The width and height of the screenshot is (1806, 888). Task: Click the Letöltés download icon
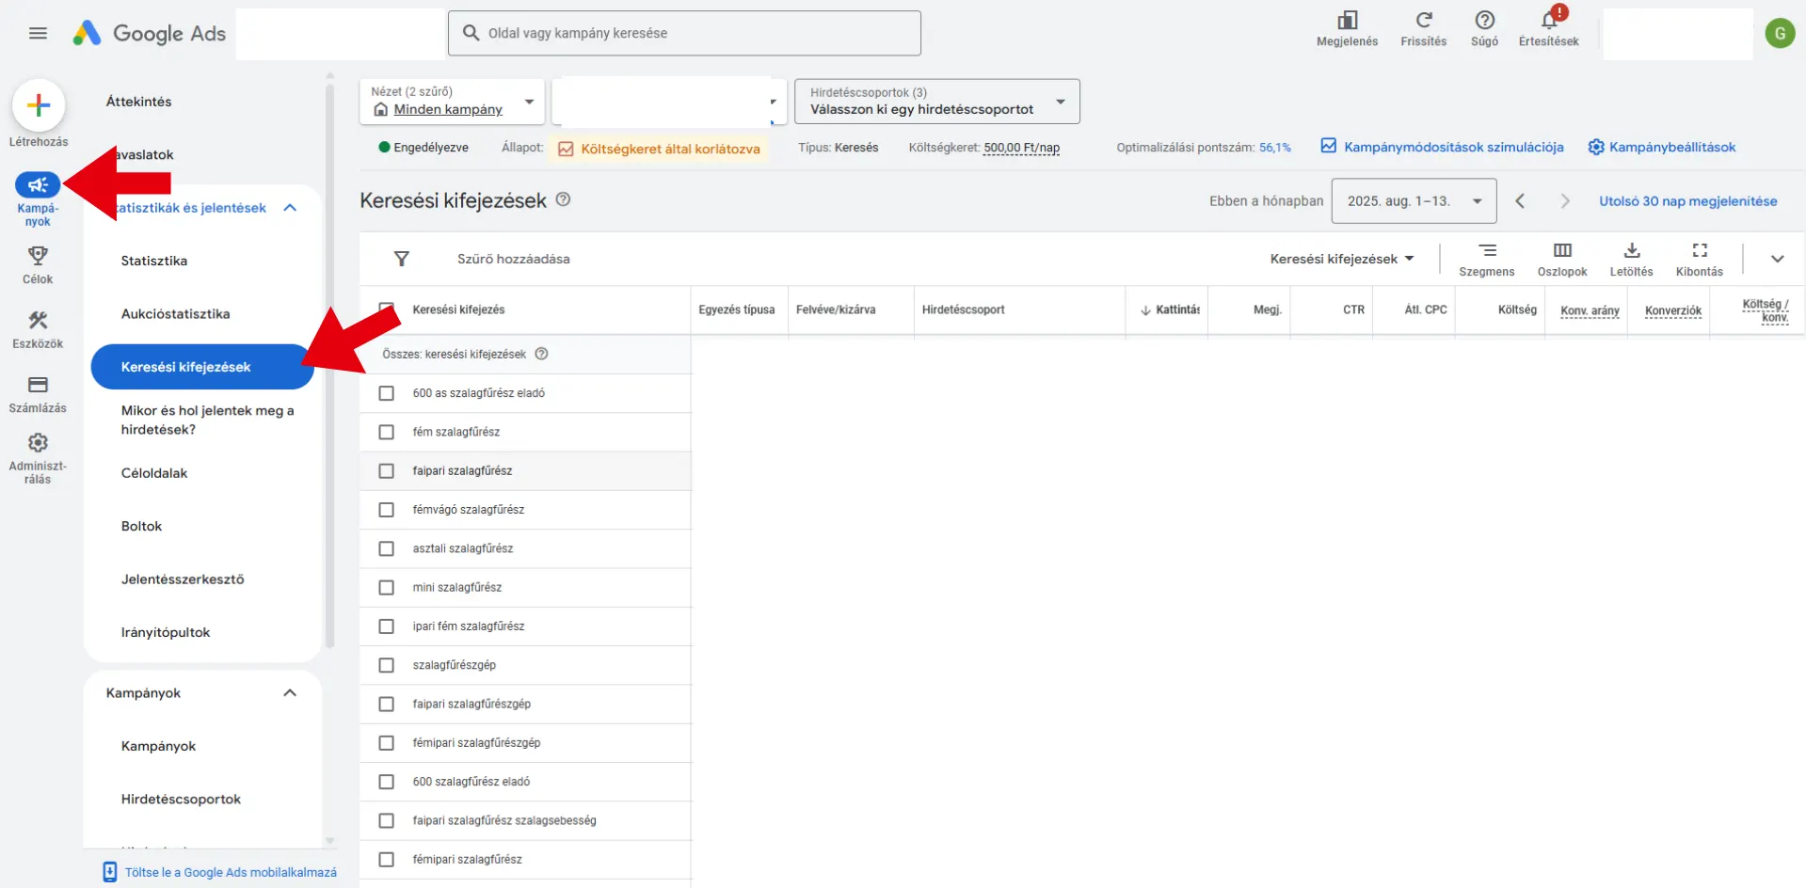[x=1631, y=250]
